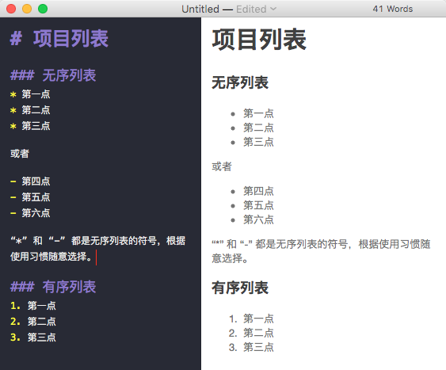The image size is (446, 370).
Task: Click the preview title '项目列表'
Action: pos(259,40)
